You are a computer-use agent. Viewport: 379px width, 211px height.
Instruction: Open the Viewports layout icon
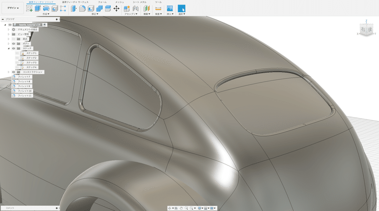[211, 208]
